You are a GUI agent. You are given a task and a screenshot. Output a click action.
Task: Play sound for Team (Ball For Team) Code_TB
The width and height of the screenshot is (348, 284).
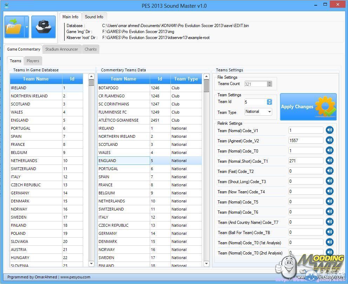329,232
